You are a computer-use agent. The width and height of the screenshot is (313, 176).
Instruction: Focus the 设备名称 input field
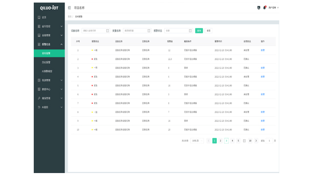(x=96, y=31)
